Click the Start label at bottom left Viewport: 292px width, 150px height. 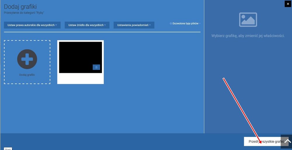coord(8,149)
